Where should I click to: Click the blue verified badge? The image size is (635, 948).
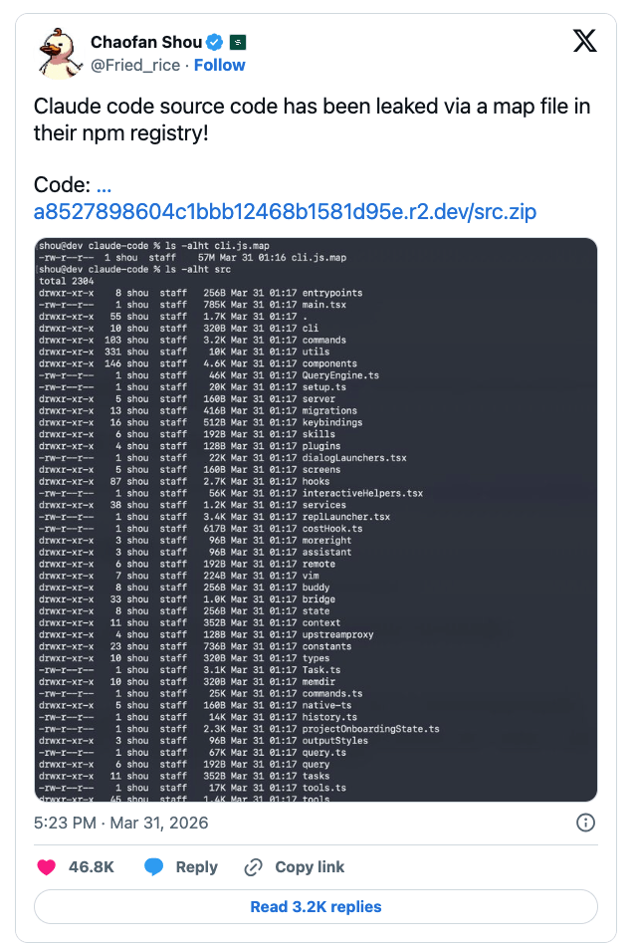(214, 42)
